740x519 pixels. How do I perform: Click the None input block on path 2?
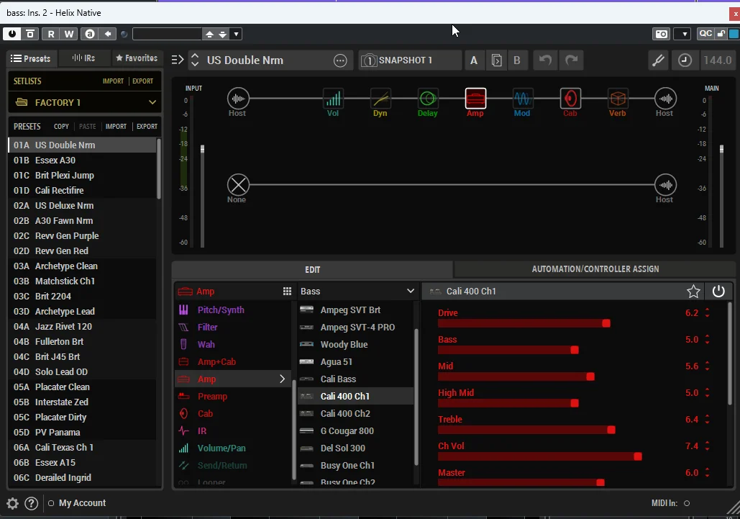tap(238, 185)
